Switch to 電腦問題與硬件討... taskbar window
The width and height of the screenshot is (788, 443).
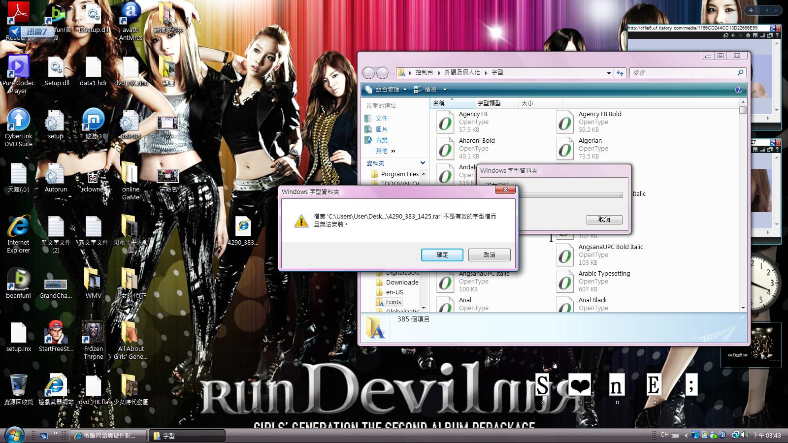109,436
